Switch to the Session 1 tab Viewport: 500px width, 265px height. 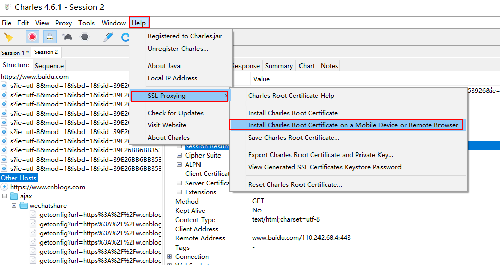coord(15,53)
